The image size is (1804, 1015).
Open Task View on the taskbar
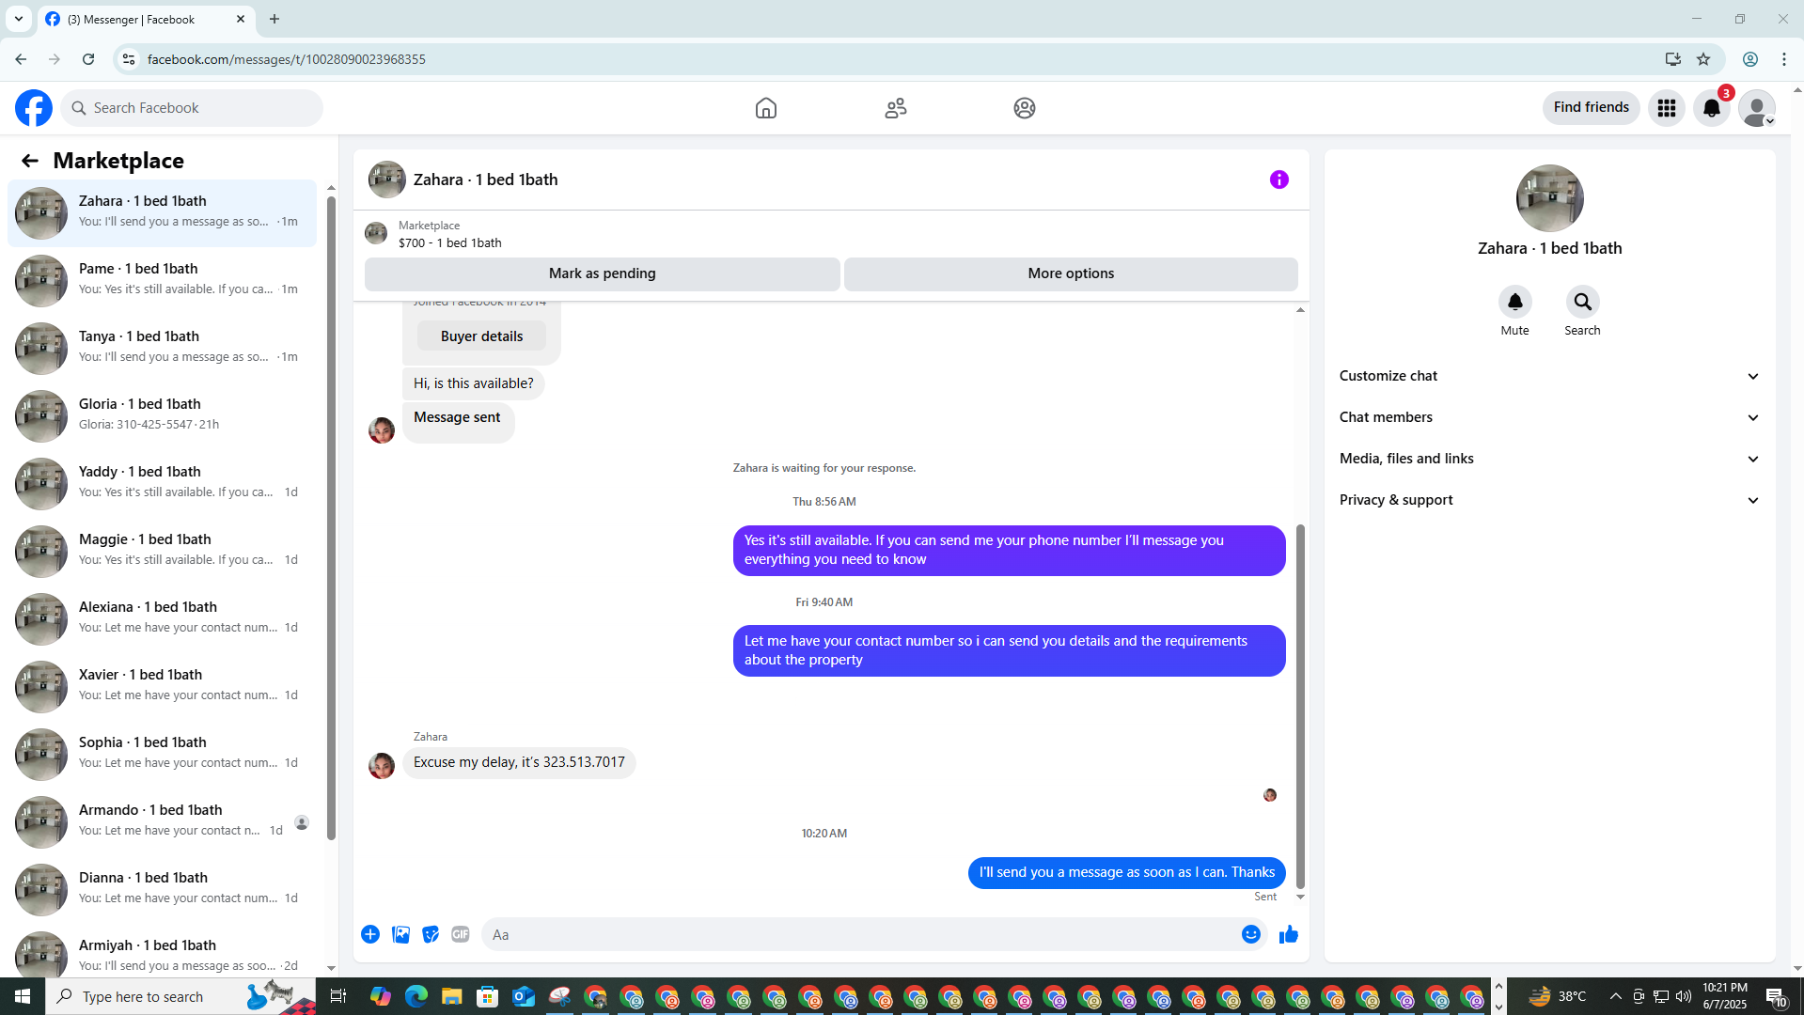pos(338,996)
